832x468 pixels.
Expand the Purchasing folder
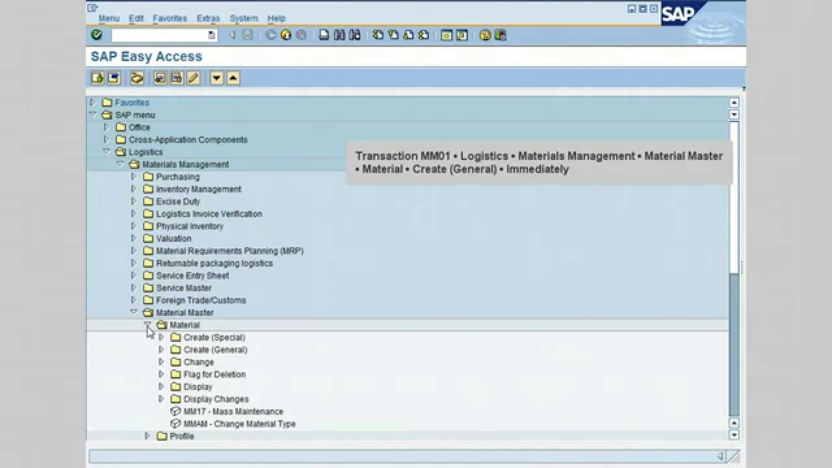pos(134,177)
